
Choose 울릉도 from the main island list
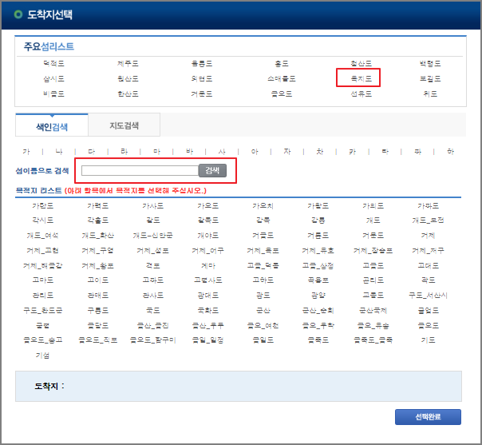[x=202, y=64]
